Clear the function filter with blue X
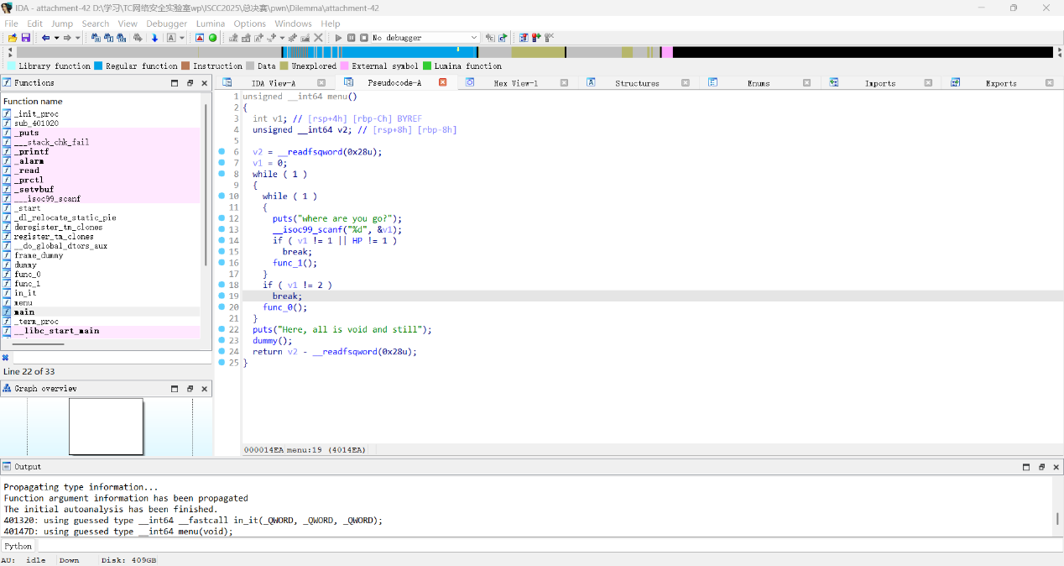This screenshot has height=566, width=1064. [5, 358]
